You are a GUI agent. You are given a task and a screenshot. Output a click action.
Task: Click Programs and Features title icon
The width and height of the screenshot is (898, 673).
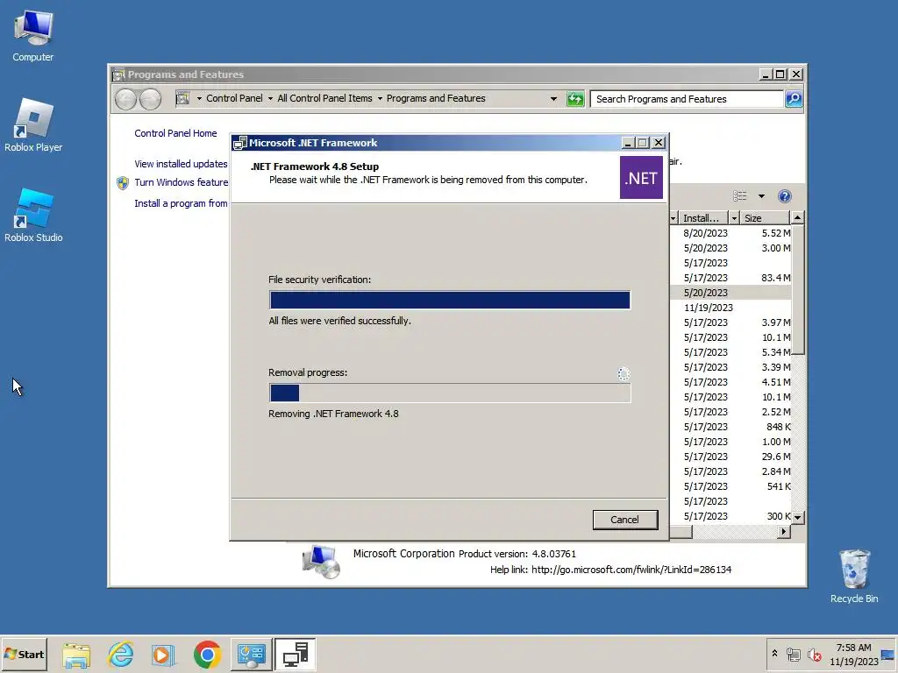click(118, 74)
